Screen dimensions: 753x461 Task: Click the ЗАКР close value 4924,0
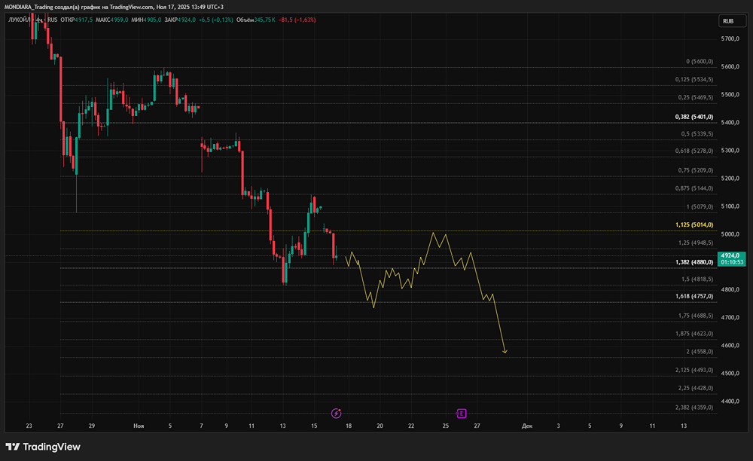pos(187,20)
